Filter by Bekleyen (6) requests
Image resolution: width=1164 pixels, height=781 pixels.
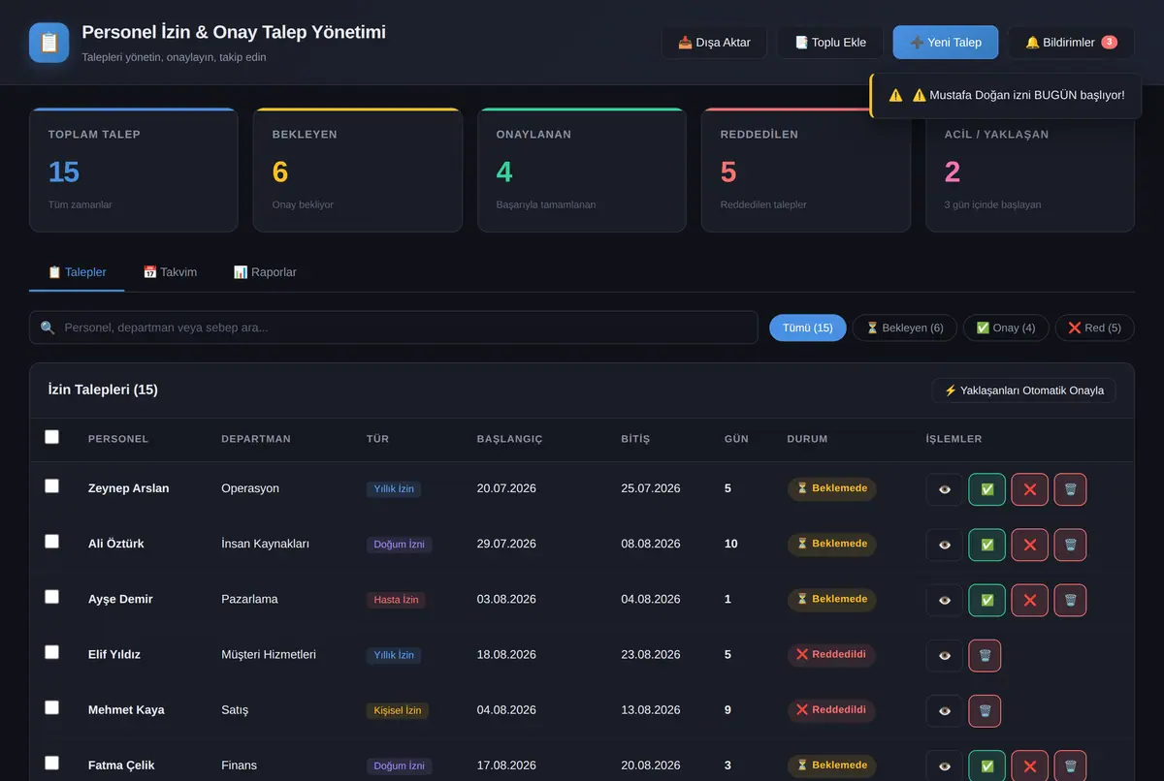904,328
